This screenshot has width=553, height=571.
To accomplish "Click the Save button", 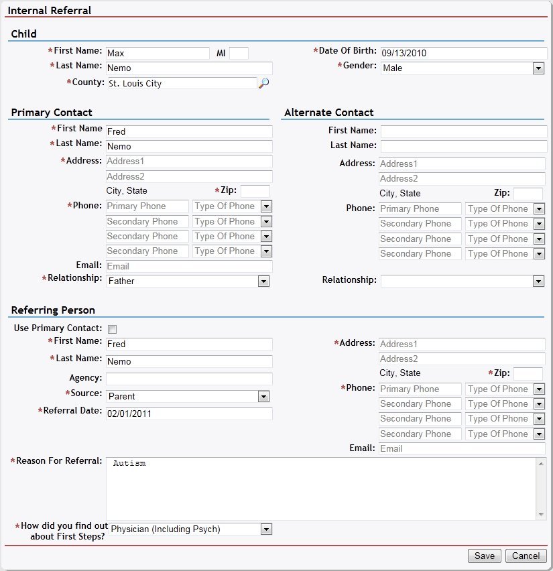I will tap(484, 556).
